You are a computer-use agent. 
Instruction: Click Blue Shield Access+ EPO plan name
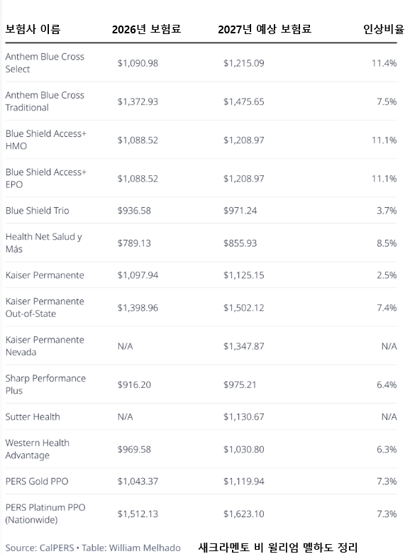coord(46,179)
